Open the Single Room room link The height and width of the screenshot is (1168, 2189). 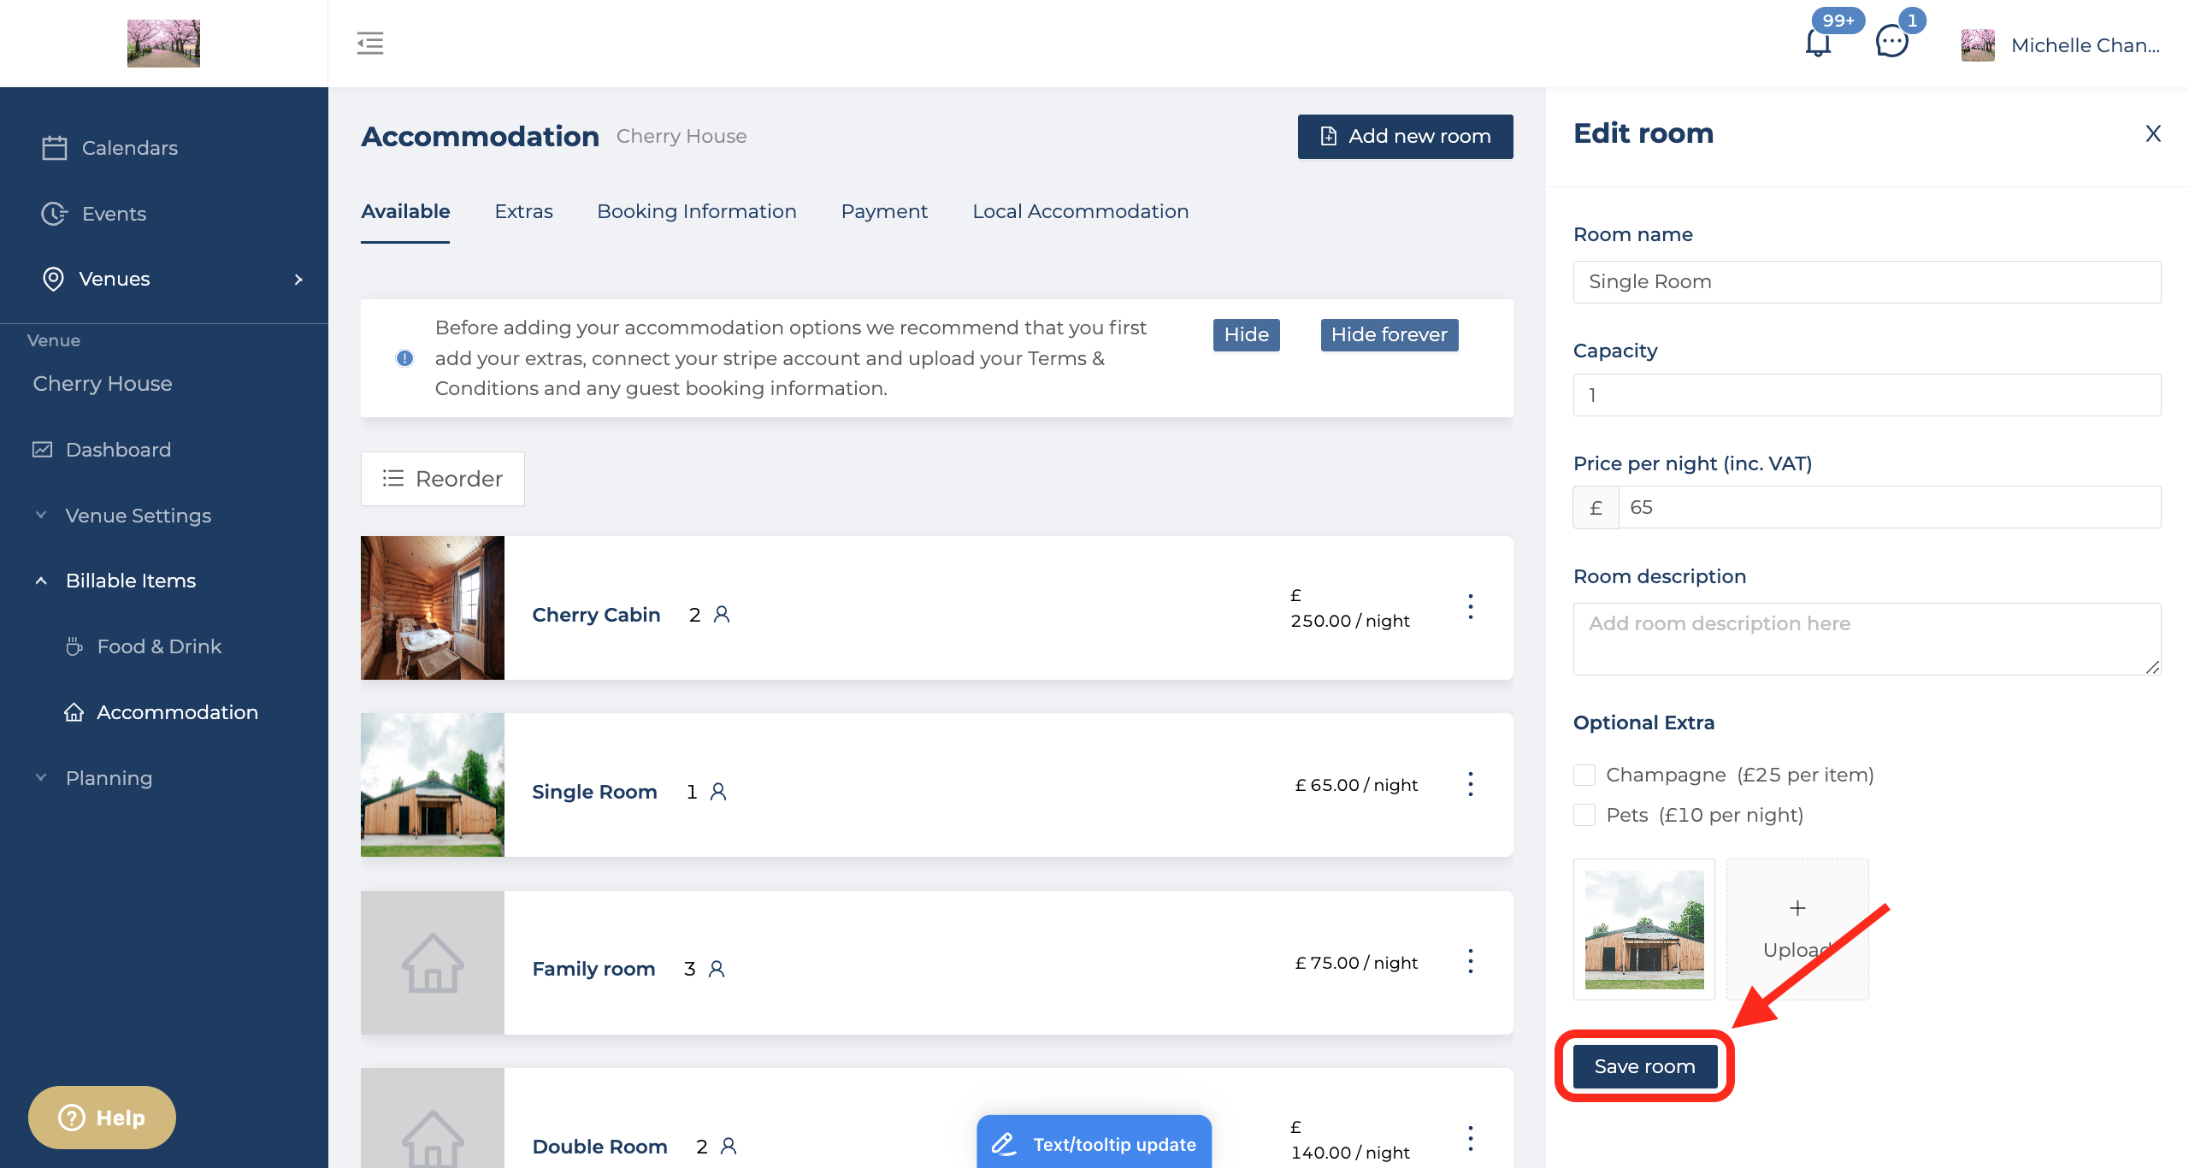(594, 792)
